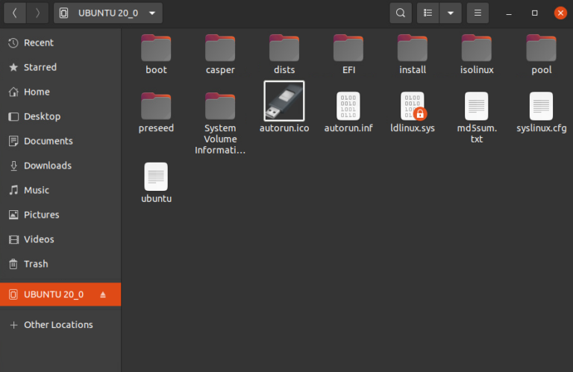Screen dimensions: 573x372
Task: Expand the view options dropdown arrow
Action: pyautogui.click(x=450, y=13)
